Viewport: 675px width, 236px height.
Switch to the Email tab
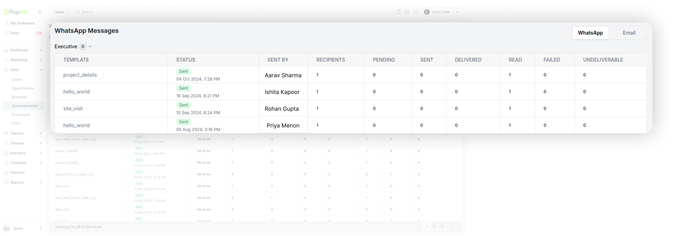click(629, 33)
